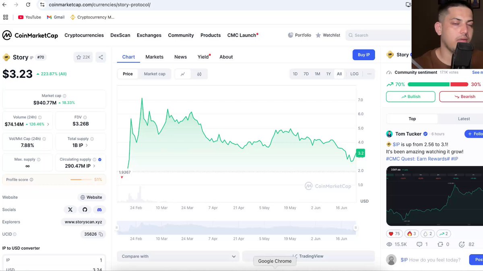Open the Products nav menu
The image size is (483, 271).
click(x=211, y=35)
